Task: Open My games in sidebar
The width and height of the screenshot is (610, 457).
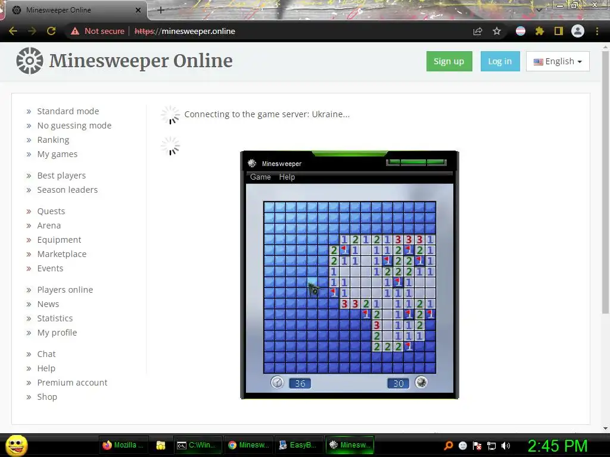Action: click(57, 154)
